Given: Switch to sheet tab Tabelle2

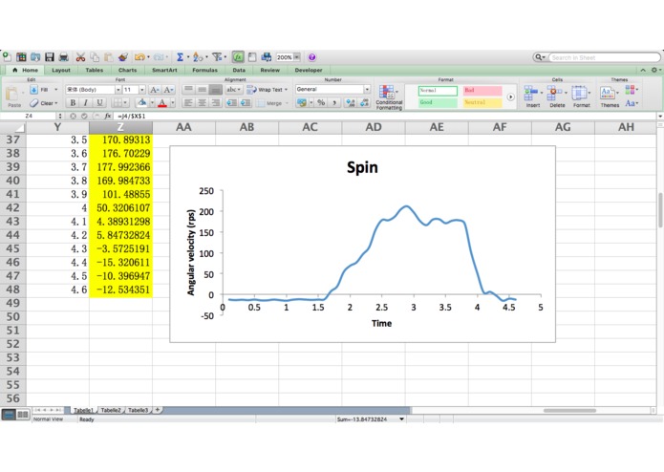Looking at the screenshot, I should (111, 410).
